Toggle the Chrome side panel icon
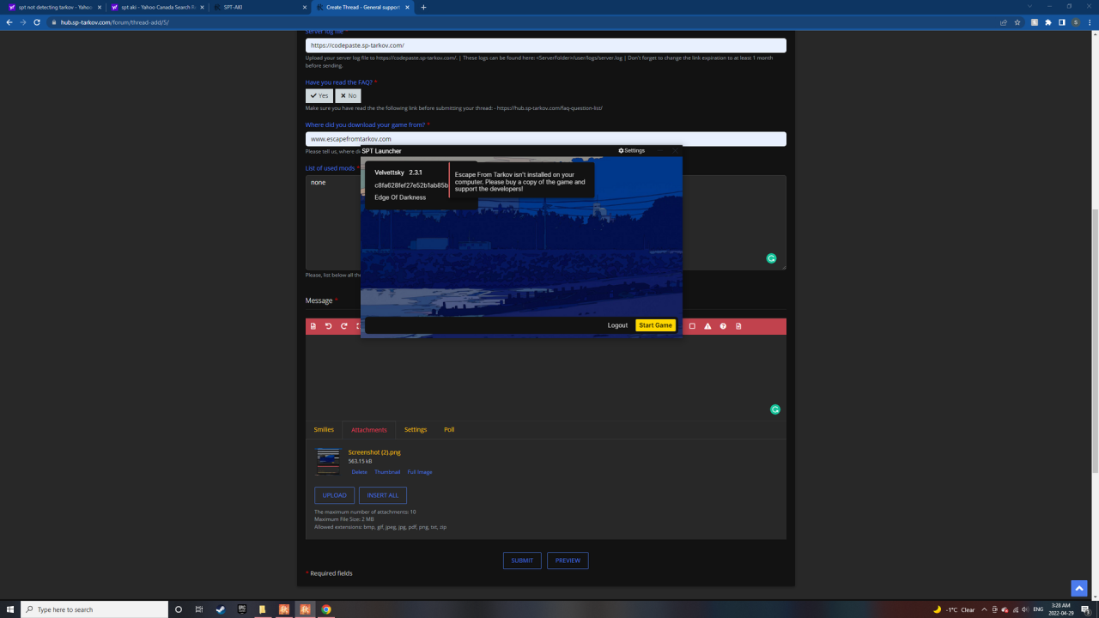This screenshot has width=1099, height=618. coord(1062,22)
